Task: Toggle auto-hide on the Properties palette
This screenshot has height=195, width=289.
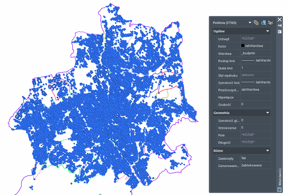Action: point(280,26)
